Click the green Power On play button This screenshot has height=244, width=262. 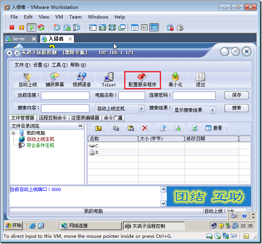32,27
